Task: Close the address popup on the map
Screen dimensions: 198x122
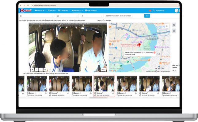Action: point(154,52)
